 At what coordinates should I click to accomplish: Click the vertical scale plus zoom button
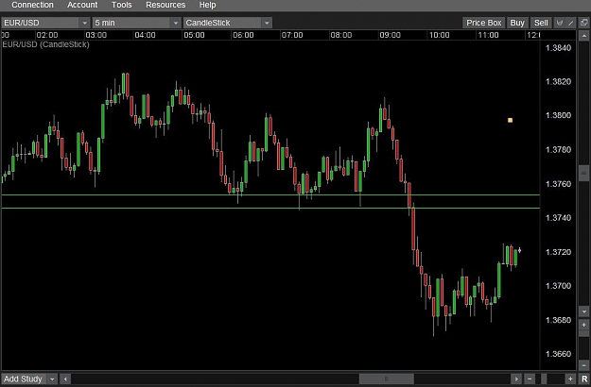(x=583, y=325)
